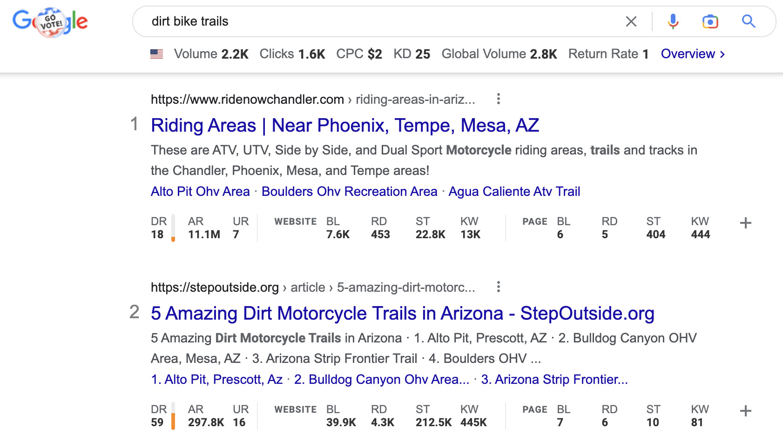Open the 5 Amazing Dirt Motorcycle Trails result
Viewport: 783px width, 442px height.
[x=402, y=314]
